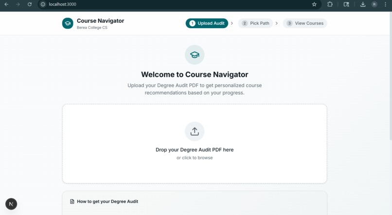The image size is (392, 215).
Task: Click the browser forward arrow
Action: point(18,4)
